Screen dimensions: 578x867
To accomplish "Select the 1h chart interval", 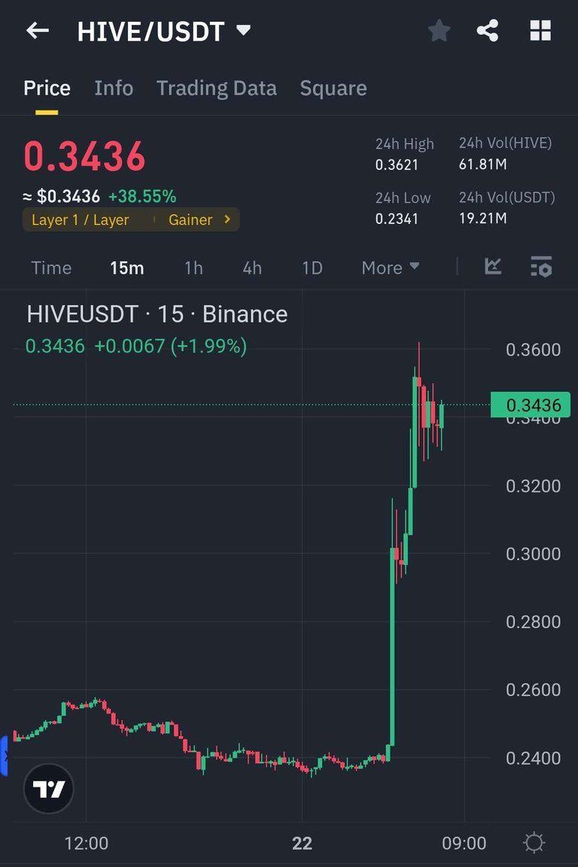I will coord(193,268).
